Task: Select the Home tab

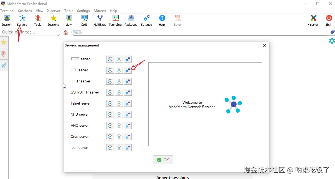Action: (66, 32)
